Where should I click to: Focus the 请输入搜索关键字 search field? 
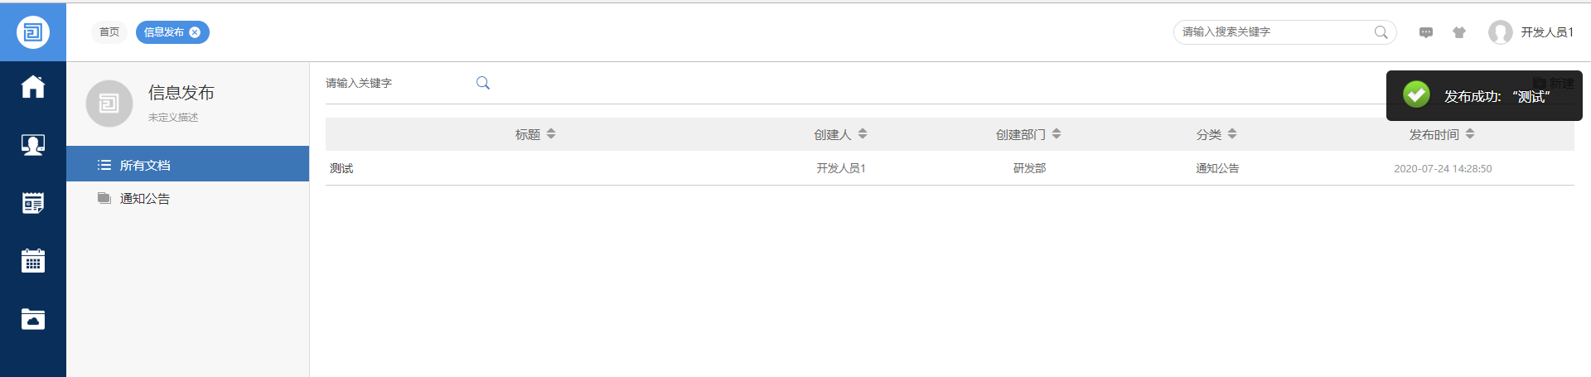pos(1272,32)
